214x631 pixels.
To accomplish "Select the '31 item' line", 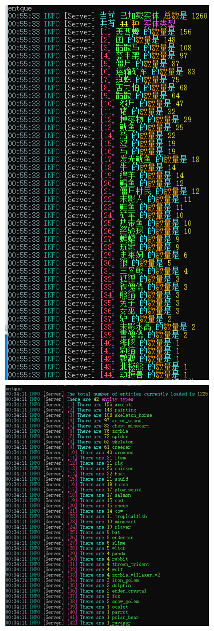I will [65, 459].
